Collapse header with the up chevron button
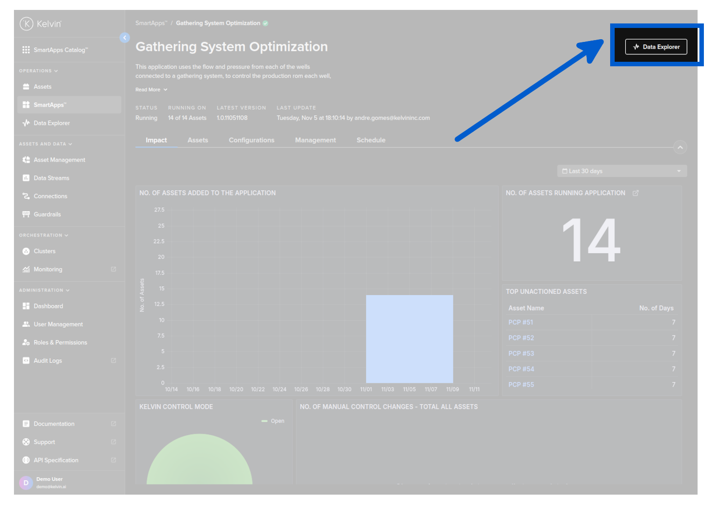The width and height of the screenshot is (712, 505). point(680,147)
